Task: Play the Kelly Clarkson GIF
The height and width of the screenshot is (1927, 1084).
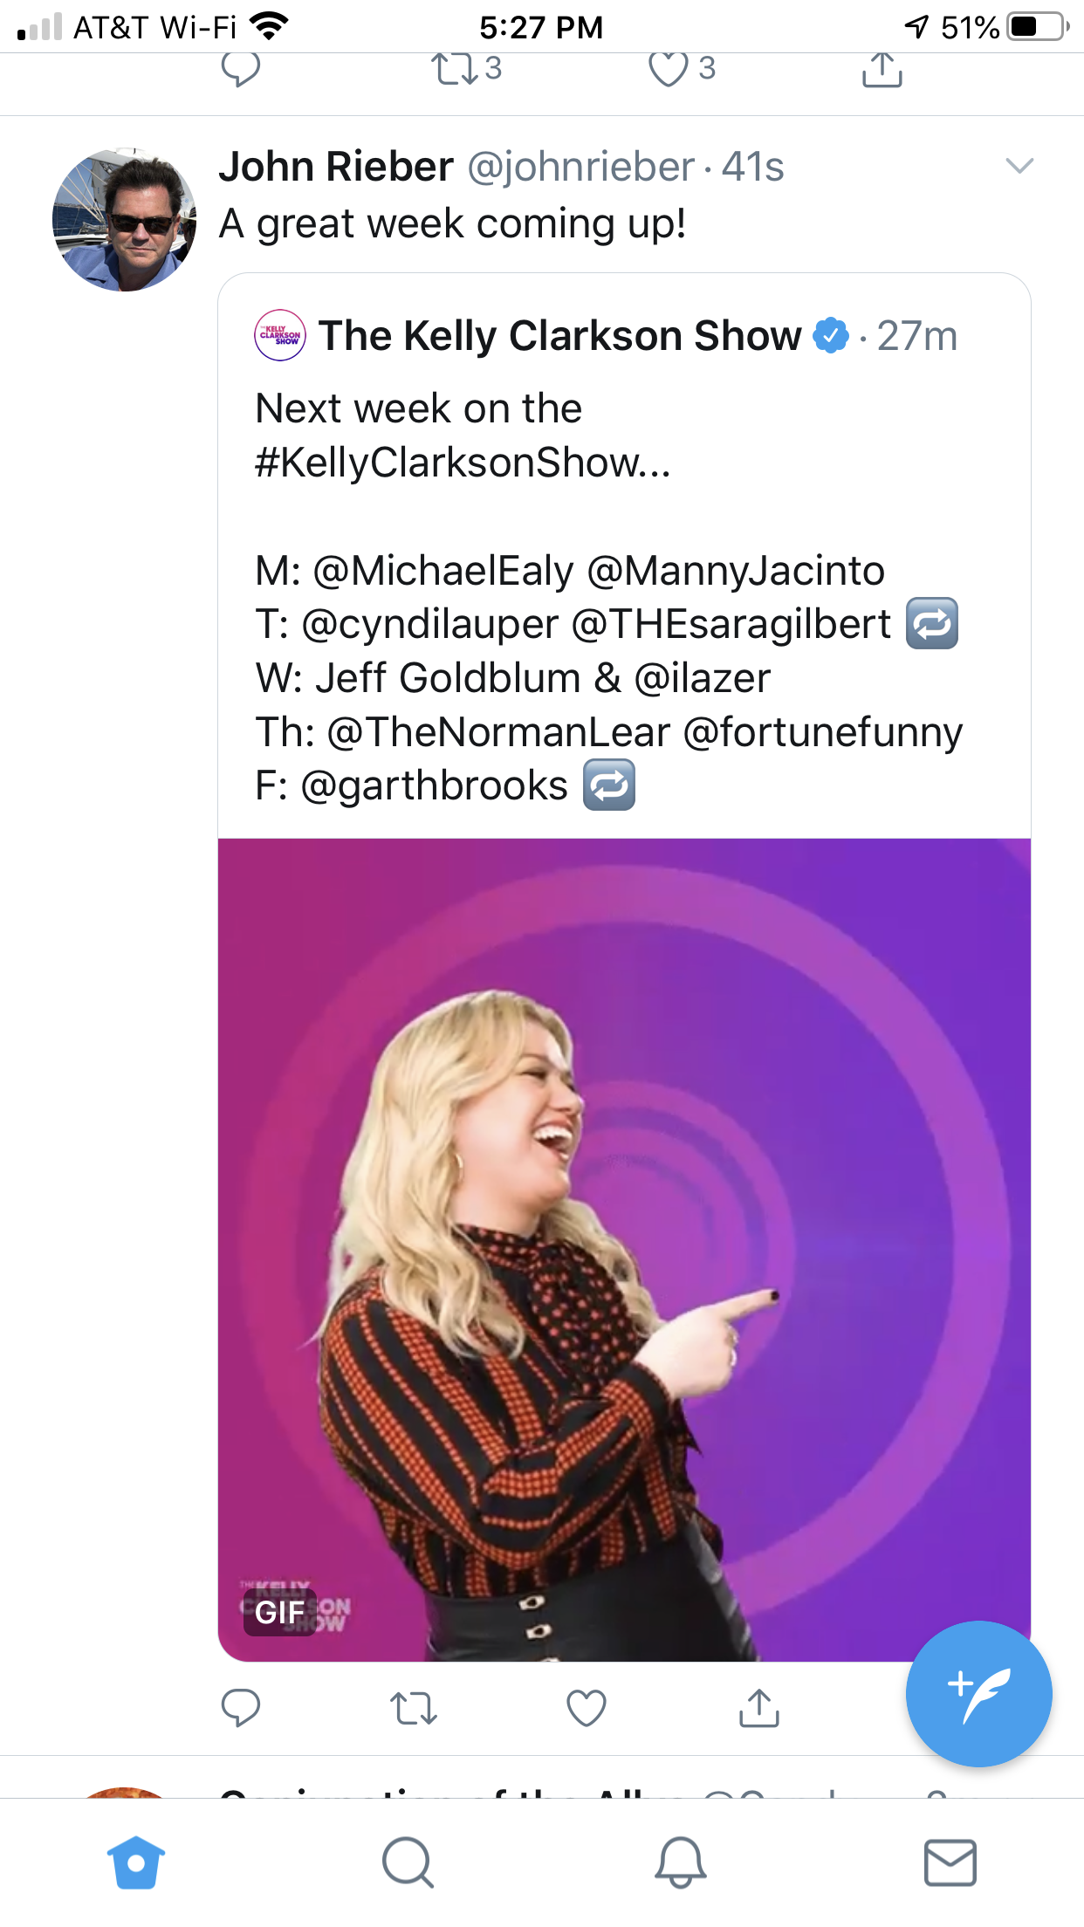Action: [x=624, y=1248]
